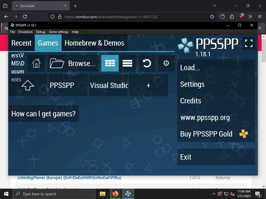The height and width of the screenshot is (199, 266).
Task: Open the Emulation menu
Action: click(25, 32)
